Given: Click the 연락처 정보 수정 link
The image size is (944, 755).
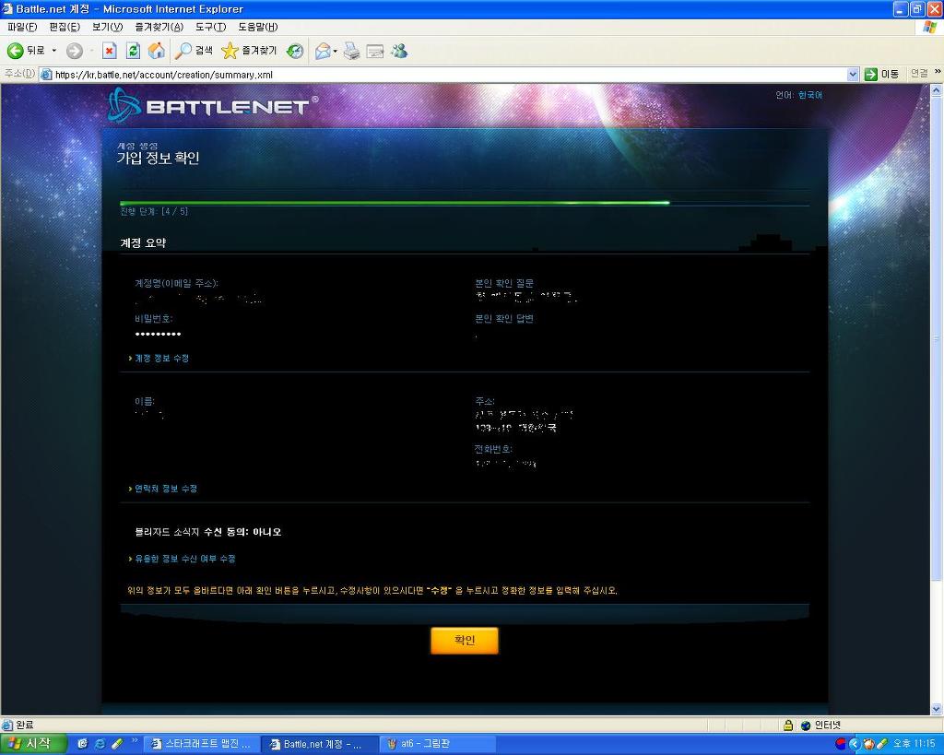Looking at the screenshot, I should (166, 489).
